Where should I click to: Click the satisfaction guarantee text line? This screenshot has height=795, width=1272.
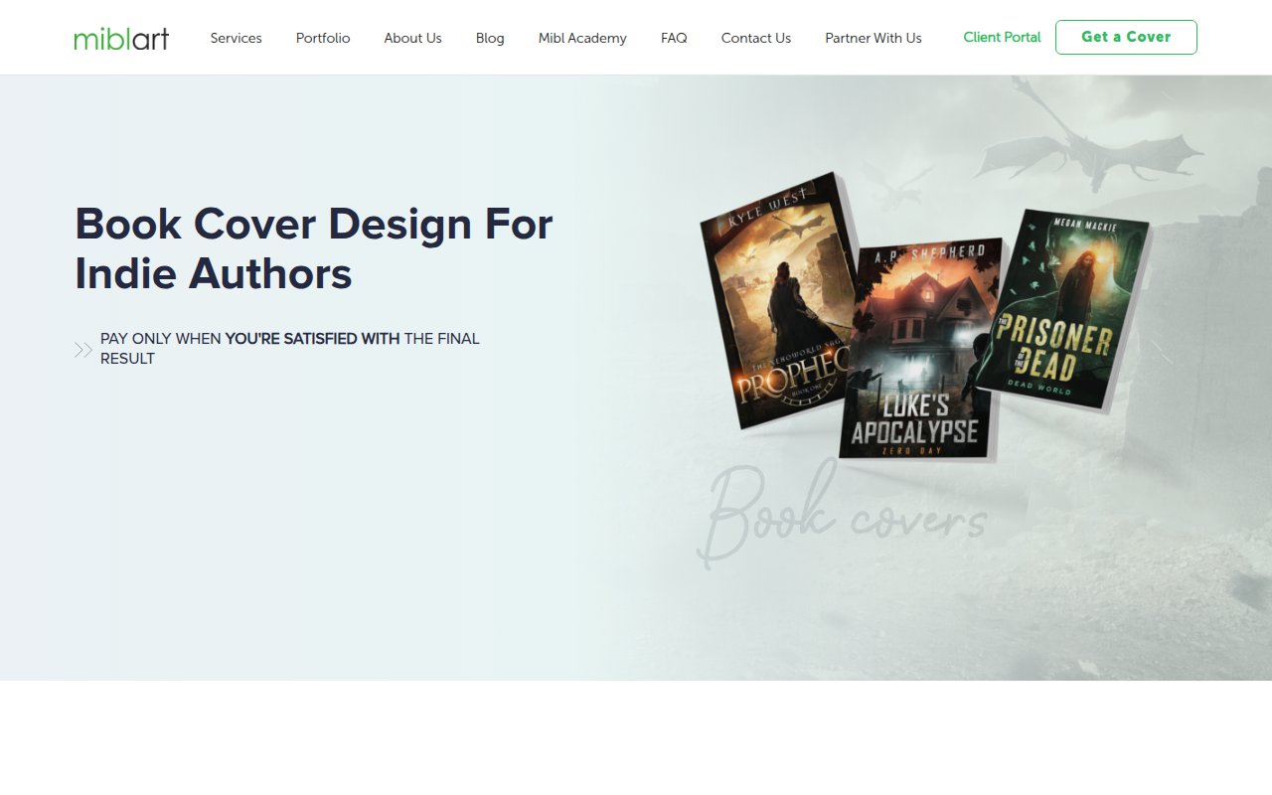(288, 348)
